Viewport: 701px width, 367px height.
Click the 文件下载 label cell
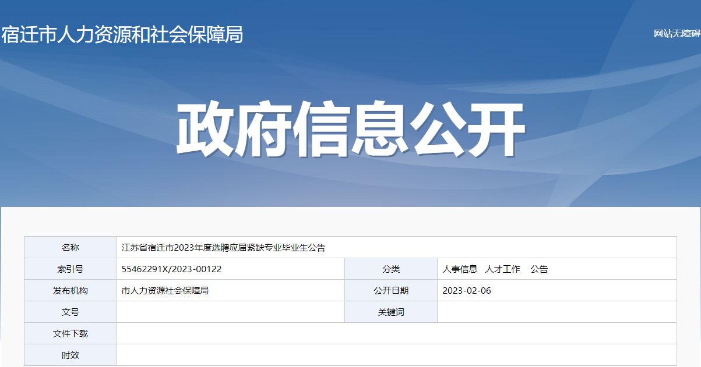[71, 334]
